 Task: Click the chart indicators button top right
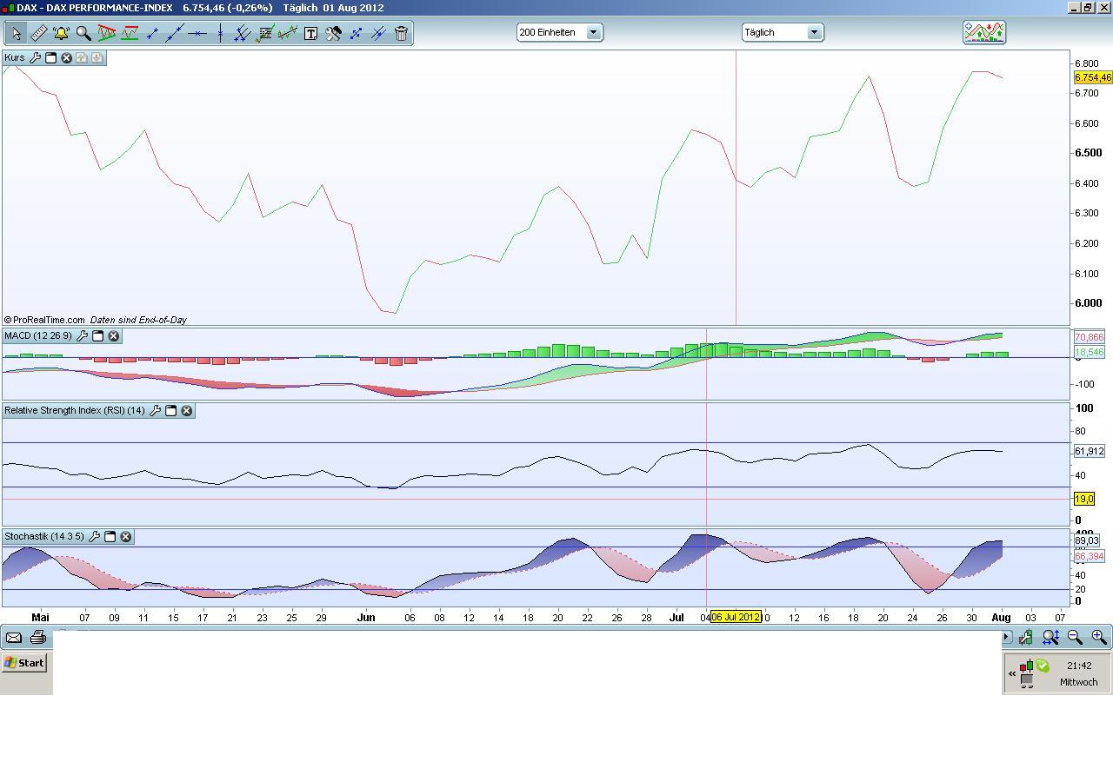click(x=983, y=32)
